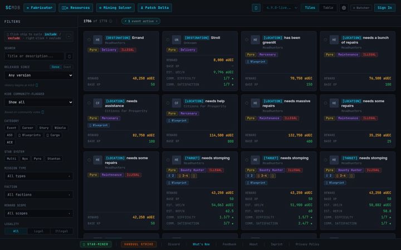The width and height of the screenshot is (401, 250).
Task: Select the Stanton star system chip
Action: [x=53, y=159]
